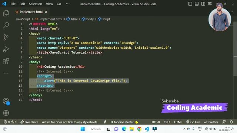Show additional activity bar views ellipsis
The width and height of the screenshot is (237, 133).
6,73
